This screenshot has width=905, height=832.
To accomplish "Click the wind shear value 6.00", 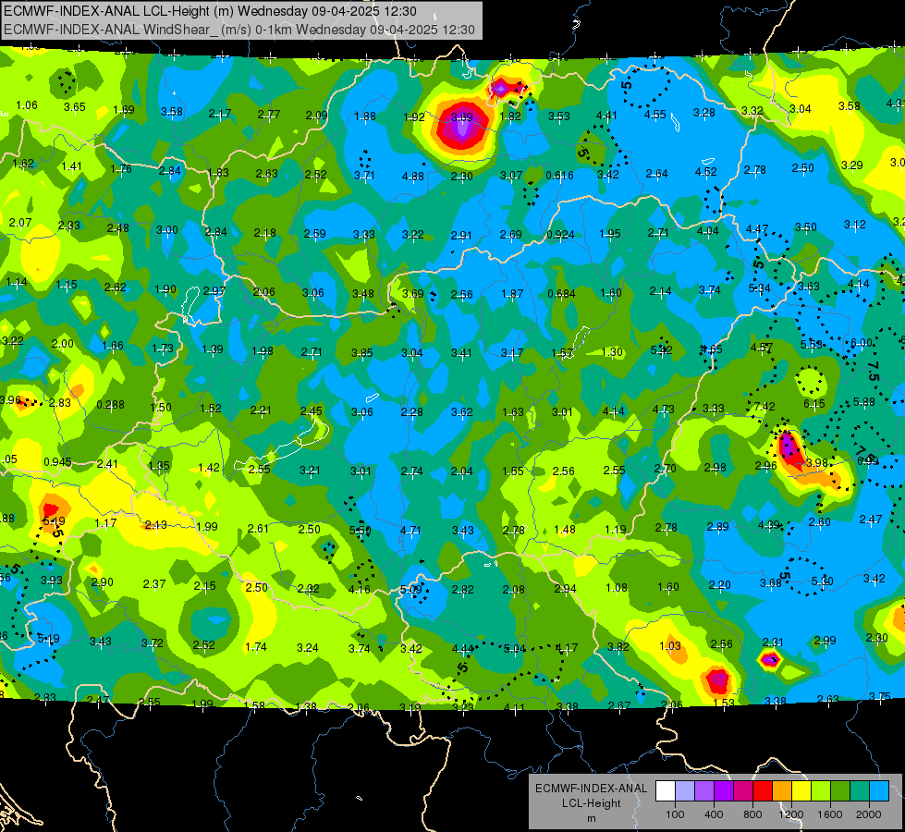I will (862, 343).
